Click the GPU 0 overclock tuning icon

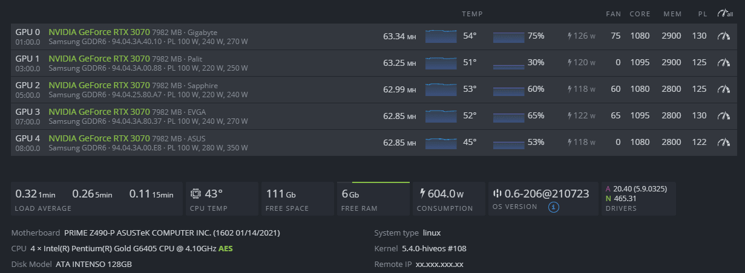point(724,36)
